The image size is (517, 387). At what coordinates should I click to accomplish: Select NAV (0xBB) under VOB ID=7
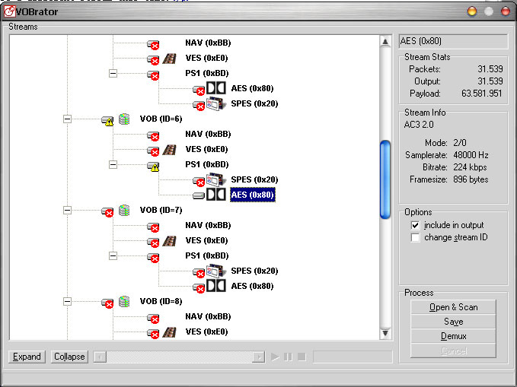point(208,225)
